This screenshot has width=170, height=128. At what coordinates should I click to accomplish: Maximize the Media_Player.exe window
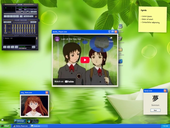[113, 32]
